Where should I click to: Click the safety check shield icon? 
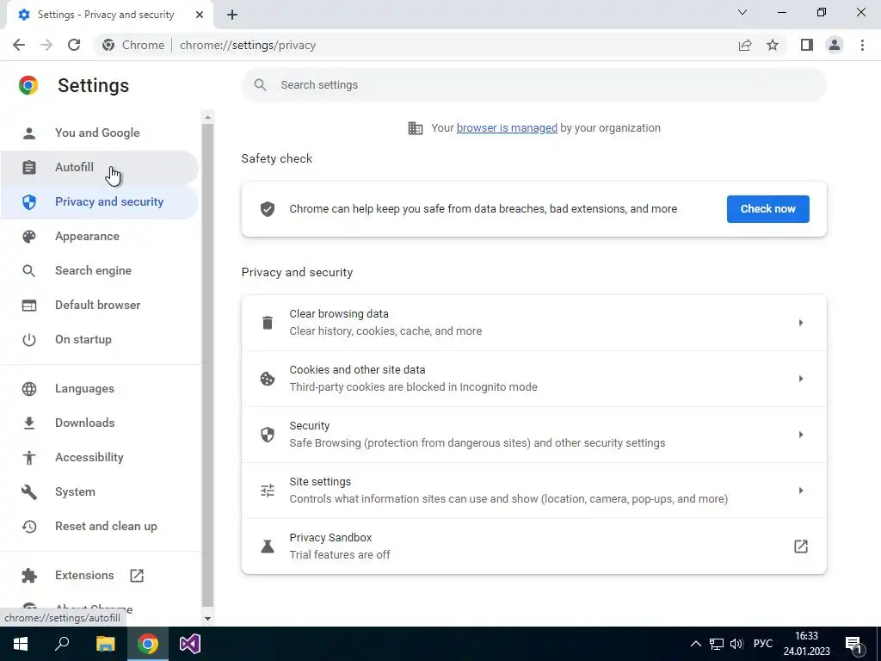(268, 209)
